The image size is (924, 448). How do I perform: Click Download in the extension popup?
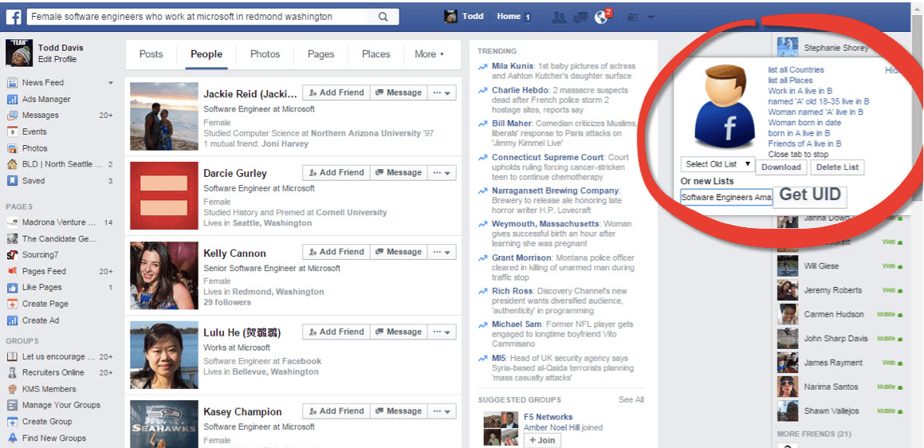click(780, 167)
